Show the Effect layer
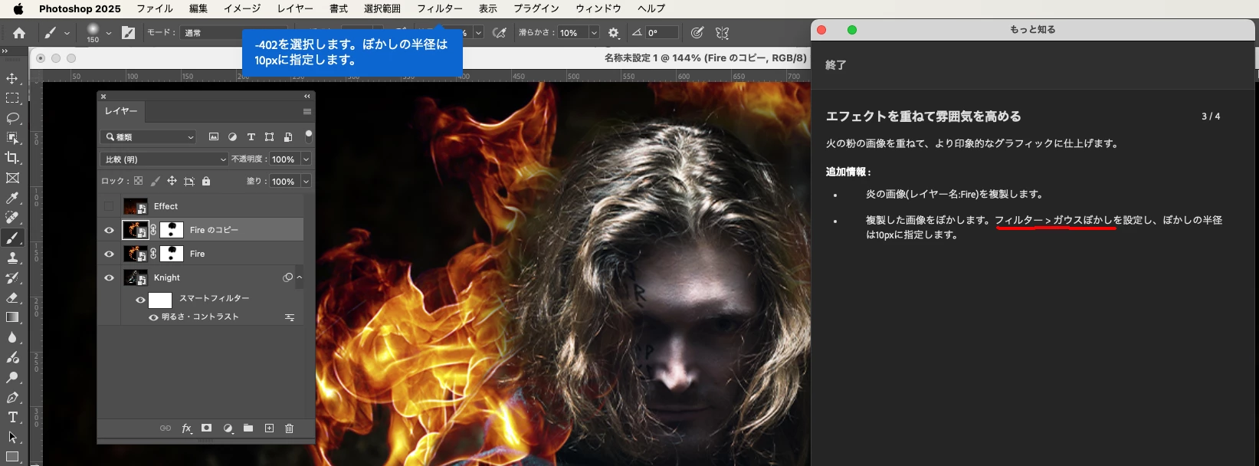 coord(109,206)
